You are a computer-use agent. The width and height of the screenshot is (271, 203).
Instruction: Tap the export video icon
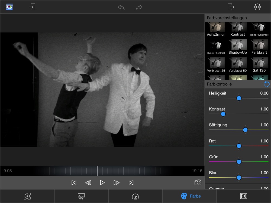tap(231, 7)
